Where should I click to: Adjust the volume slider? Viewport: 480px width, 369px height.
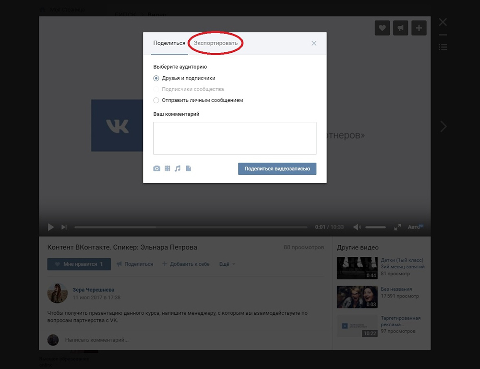pos(376,227)
